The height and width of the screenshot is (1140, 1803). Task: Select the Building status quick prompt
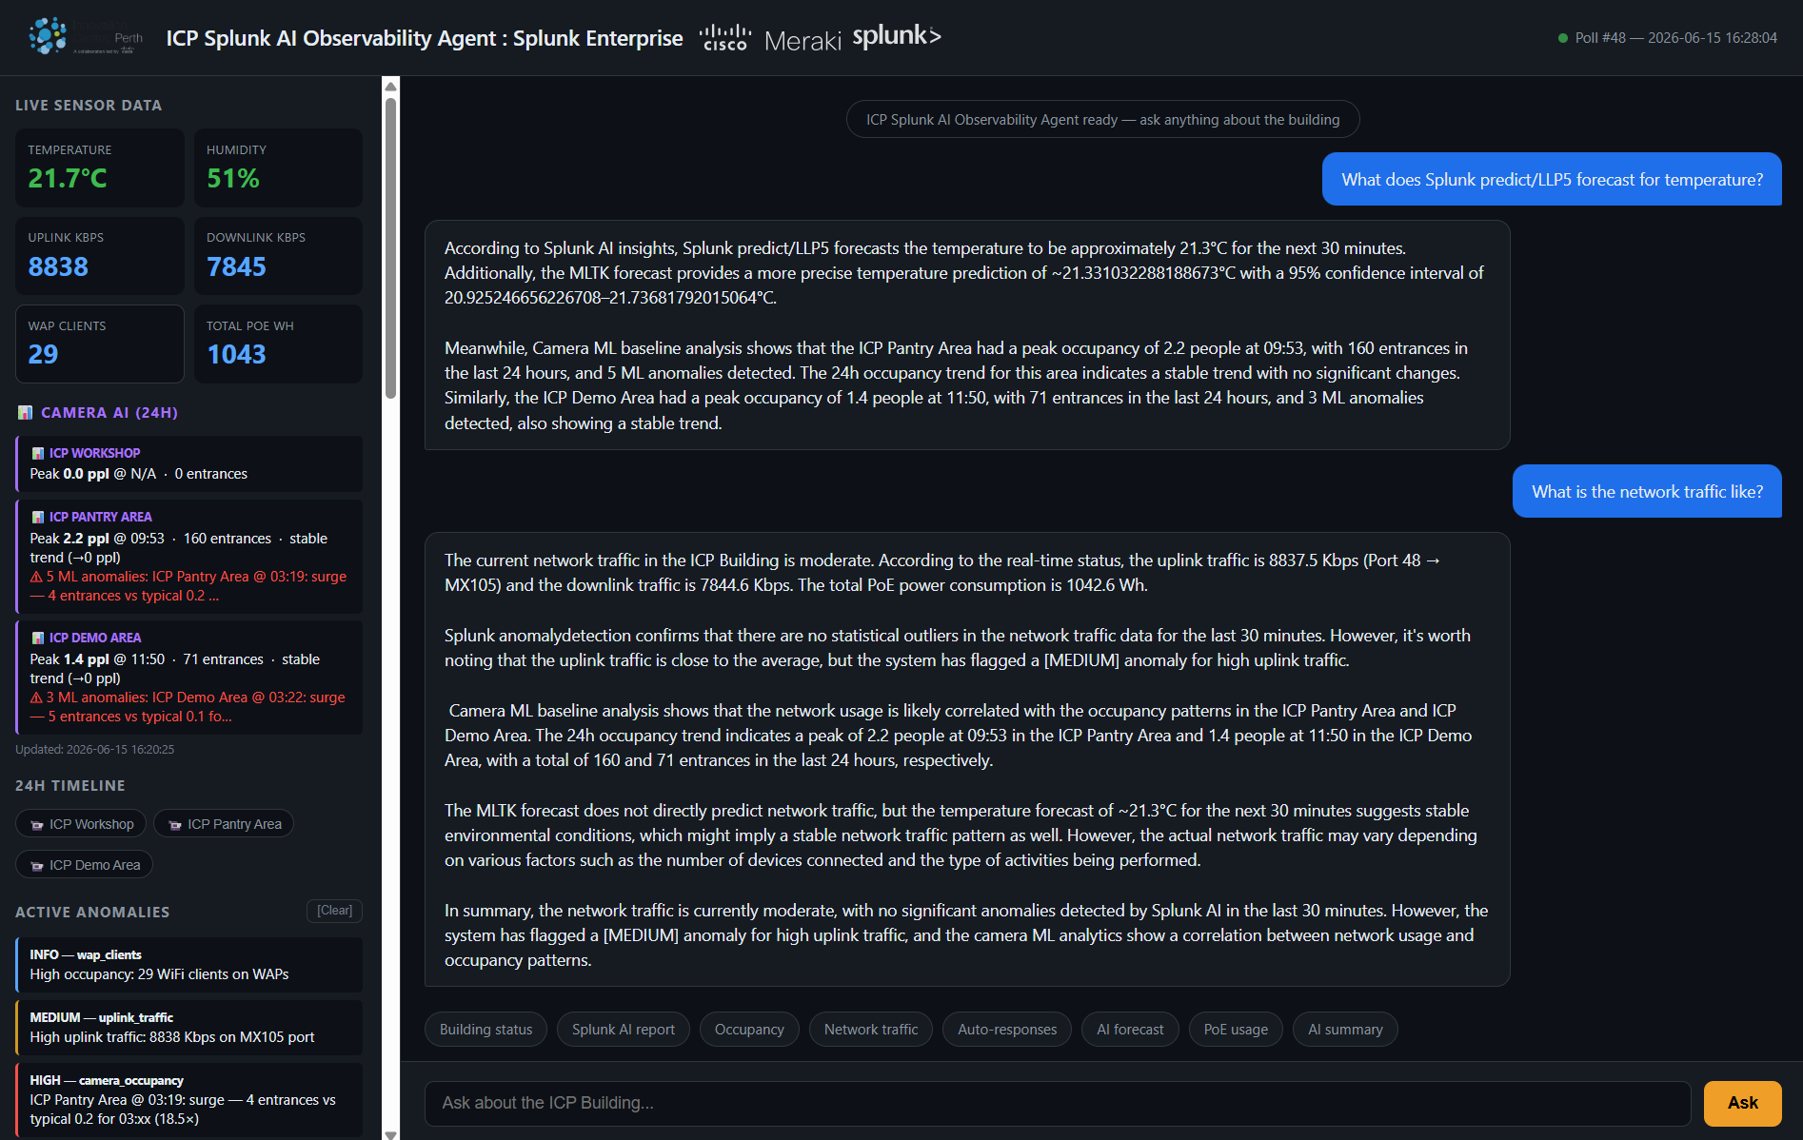[485, 1030]
